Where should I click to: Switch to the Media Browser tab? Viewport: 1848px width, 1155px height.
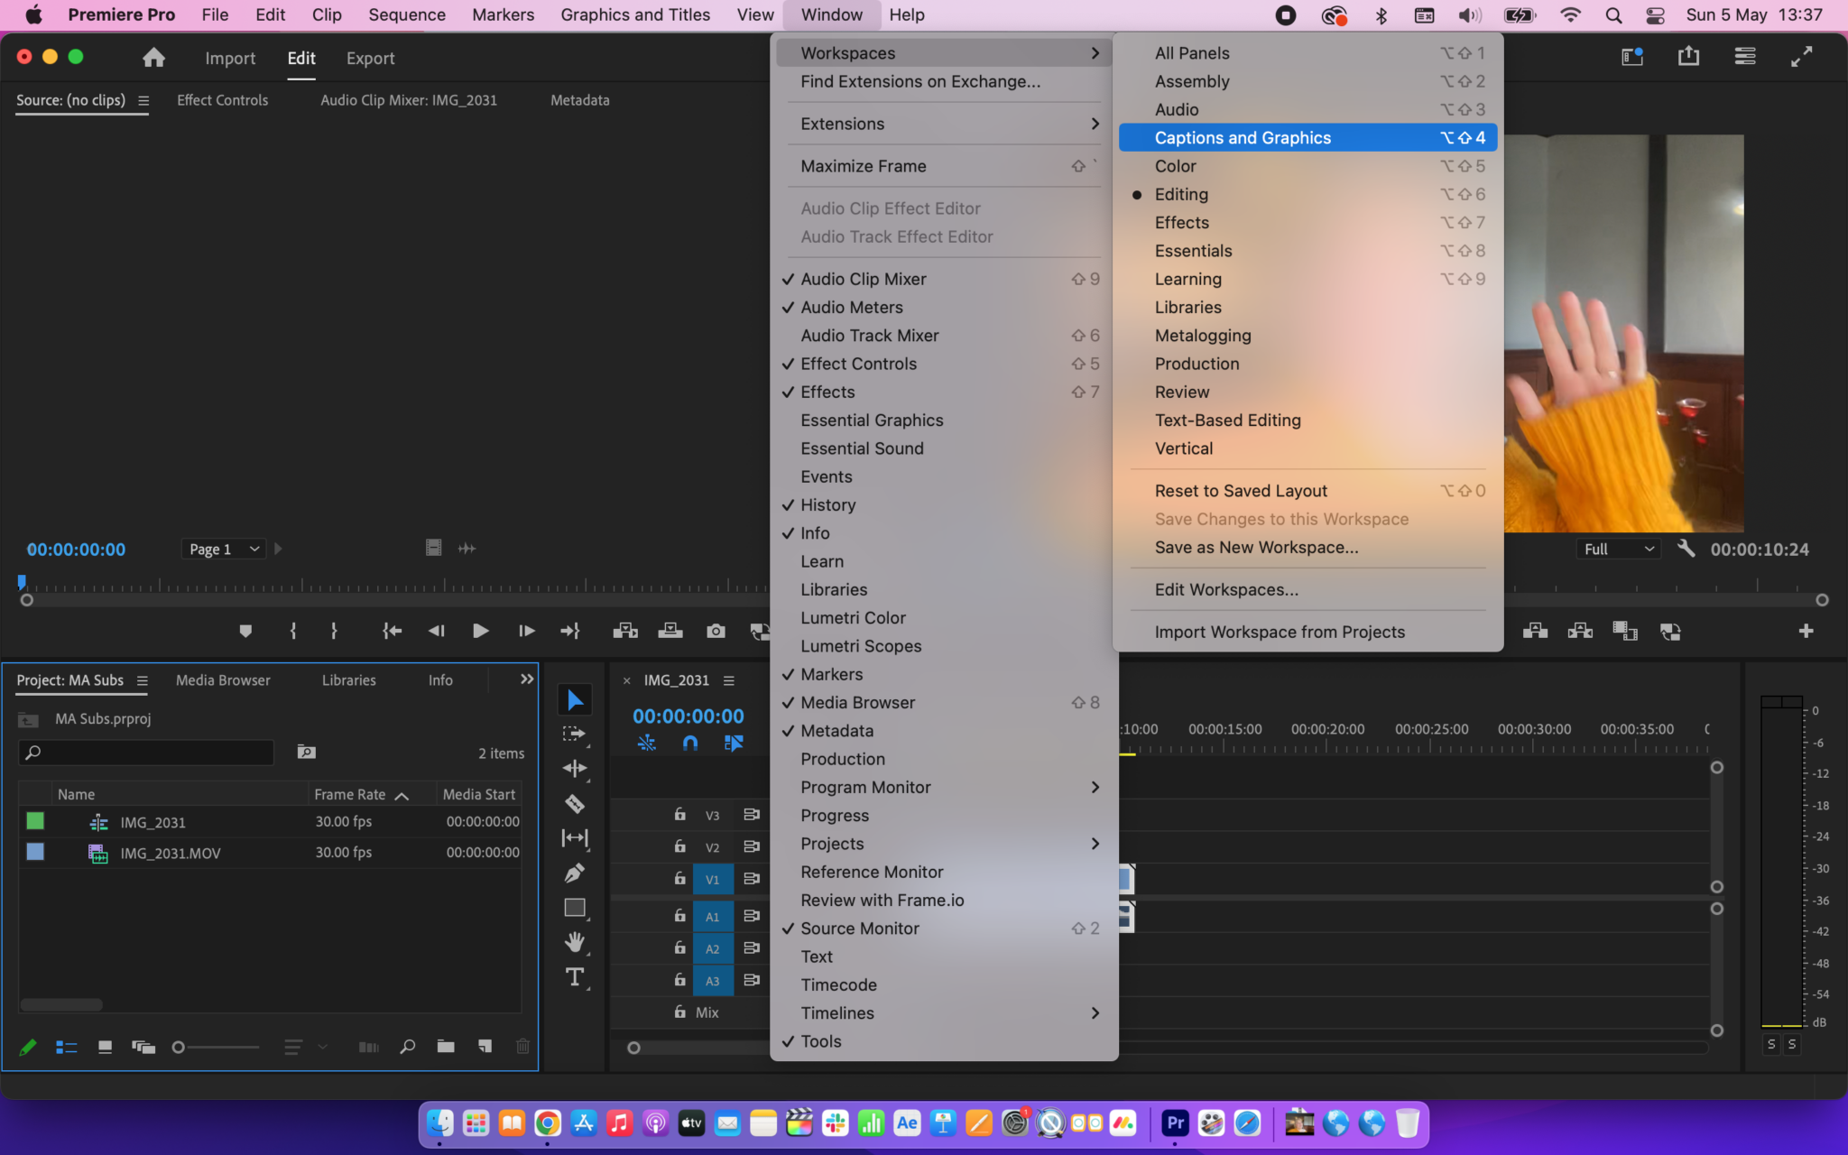click(x=223, y=679)
